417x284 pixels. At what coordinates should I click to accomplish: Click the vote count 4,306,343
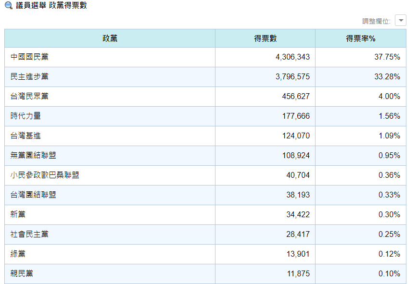coord(292,57)
